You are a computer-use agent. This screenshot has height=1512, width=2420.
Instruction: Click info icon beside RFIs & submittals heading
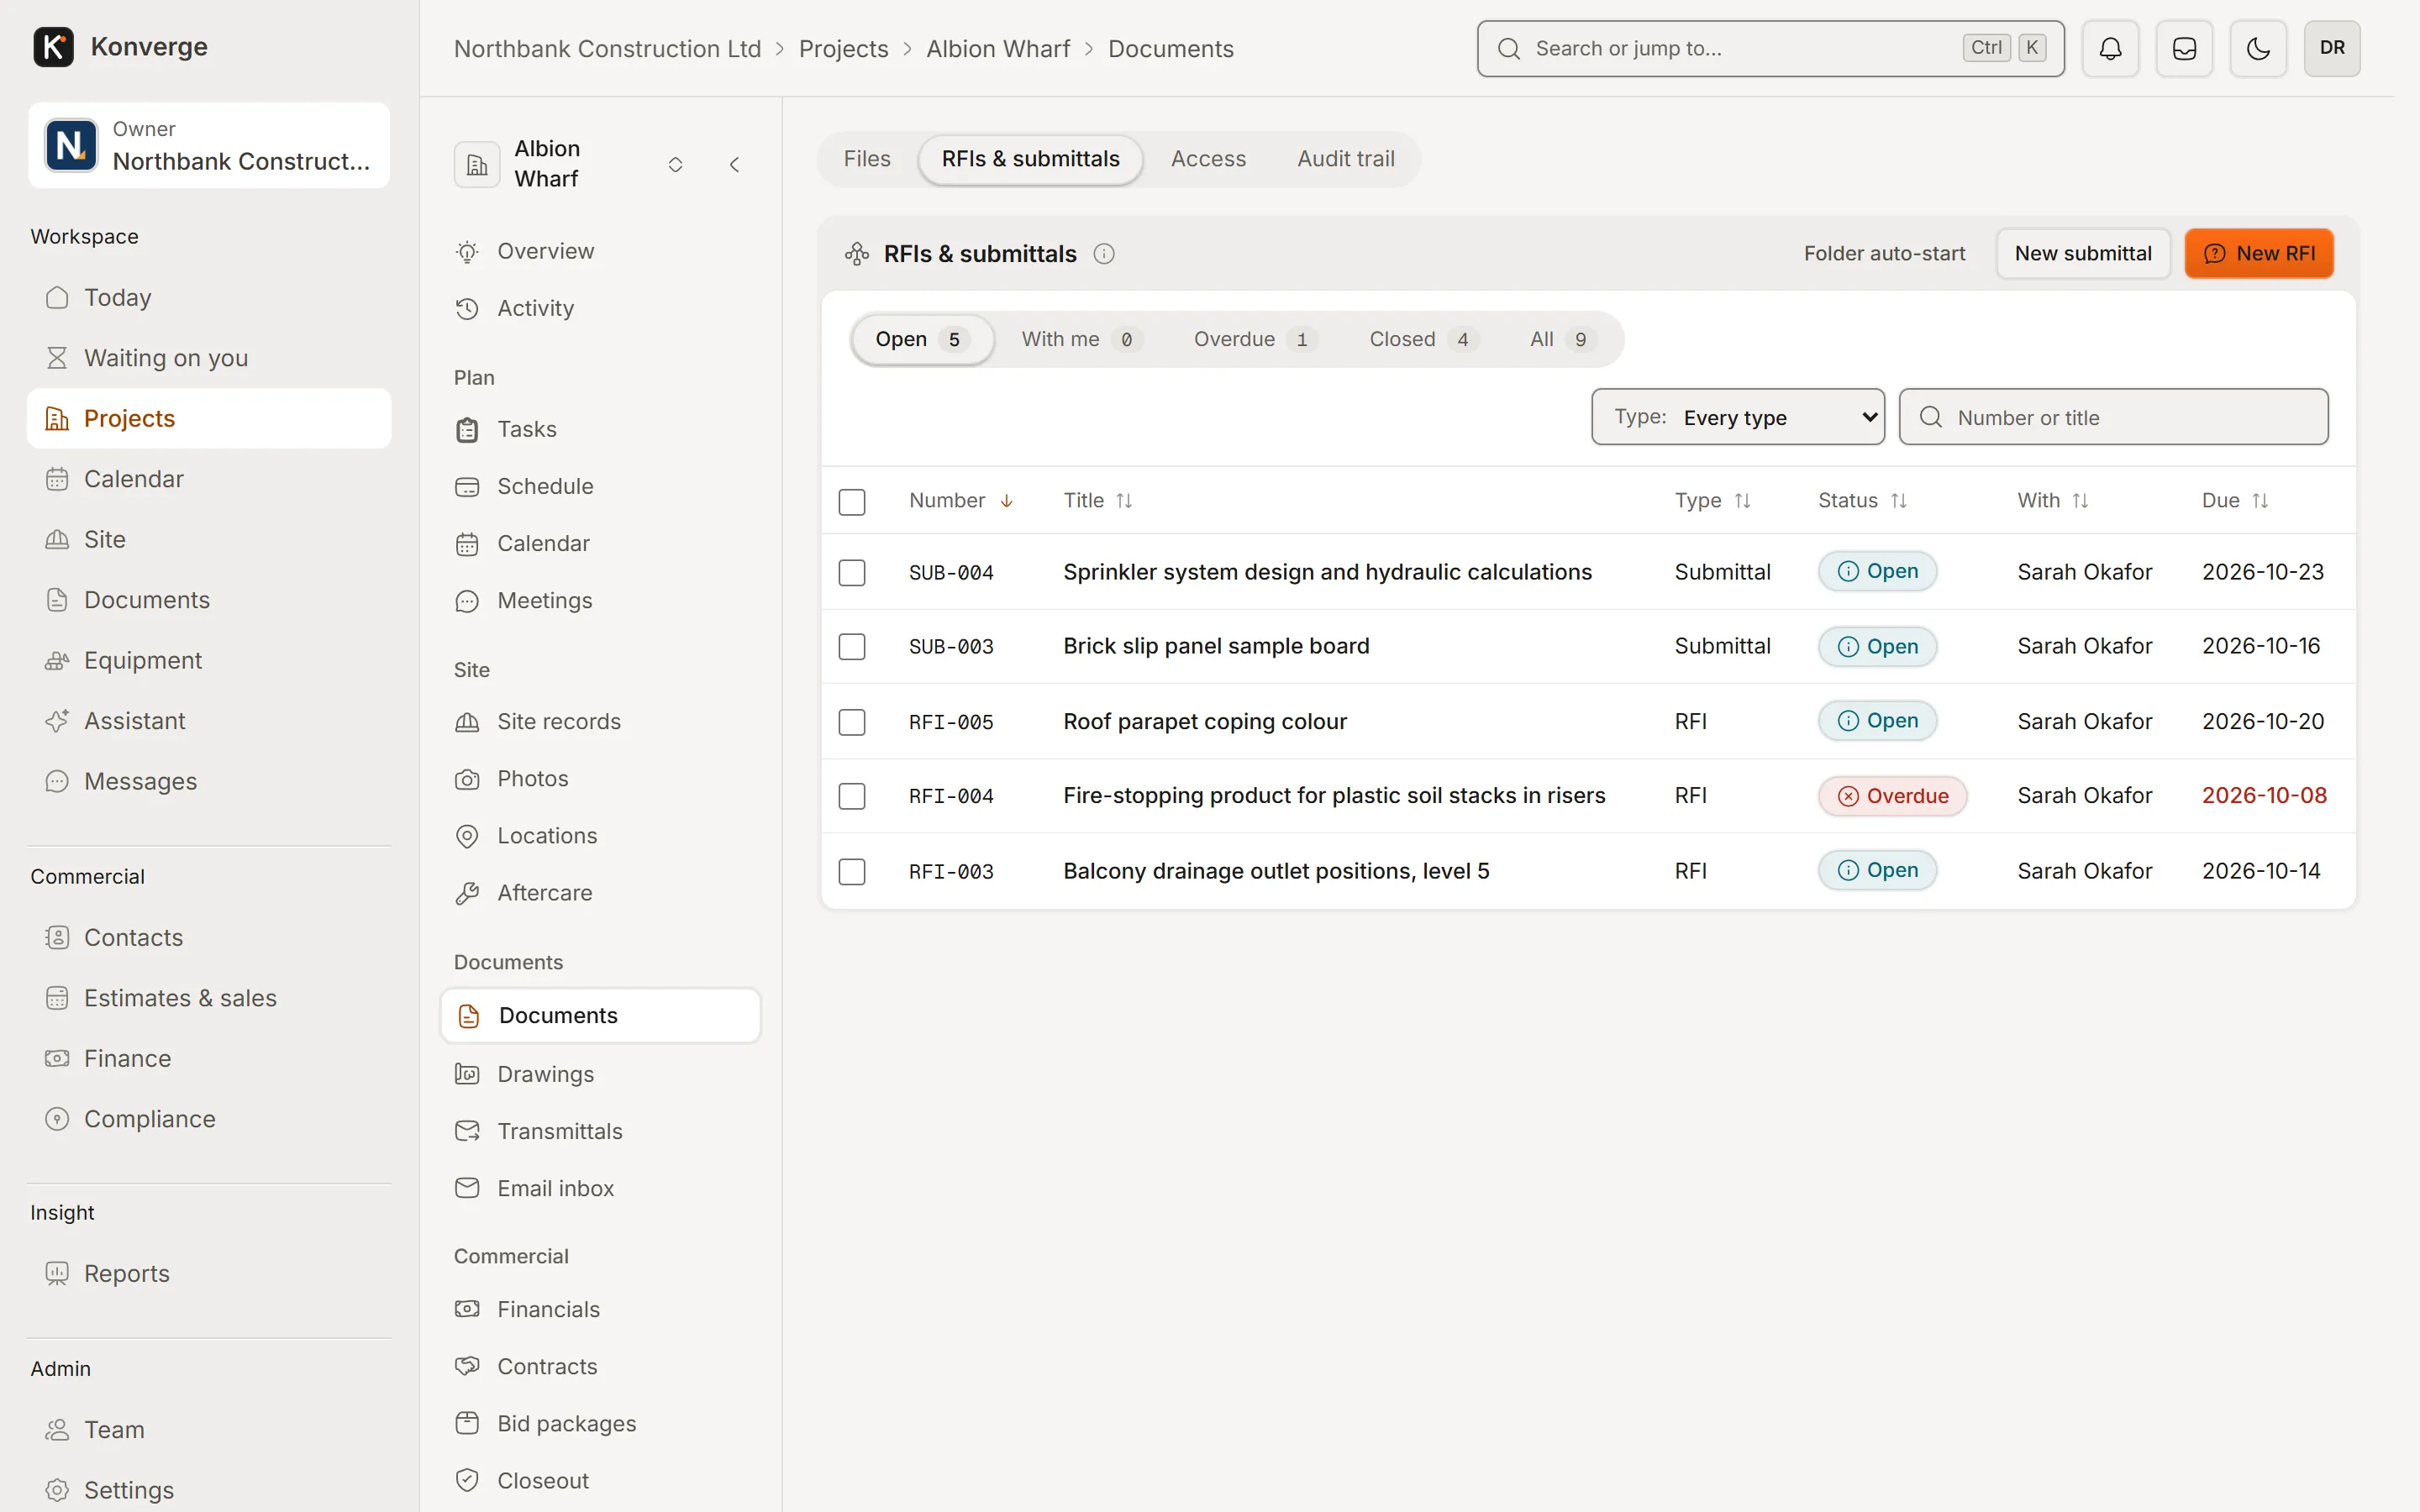[1104, 254]
